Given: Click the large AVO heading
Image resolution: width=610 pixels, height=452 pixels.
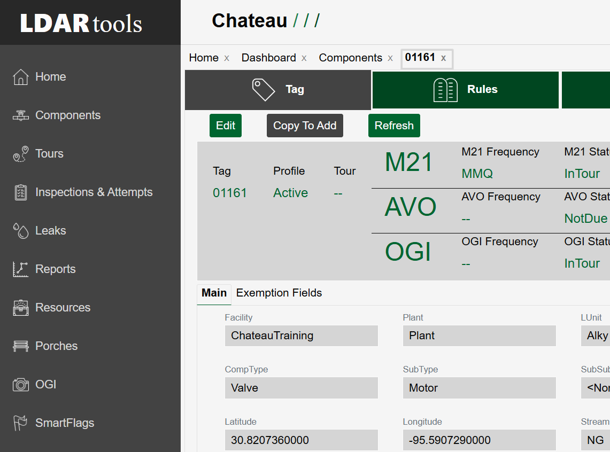Looking at the screenshot, I should coord(411,207).
